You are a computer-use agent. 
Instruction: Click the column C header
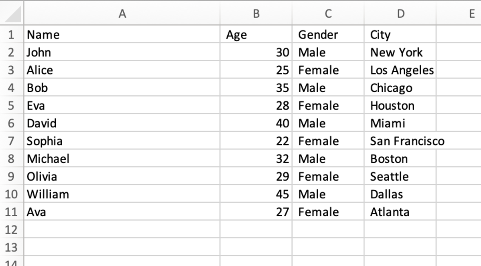pos(328,14)
